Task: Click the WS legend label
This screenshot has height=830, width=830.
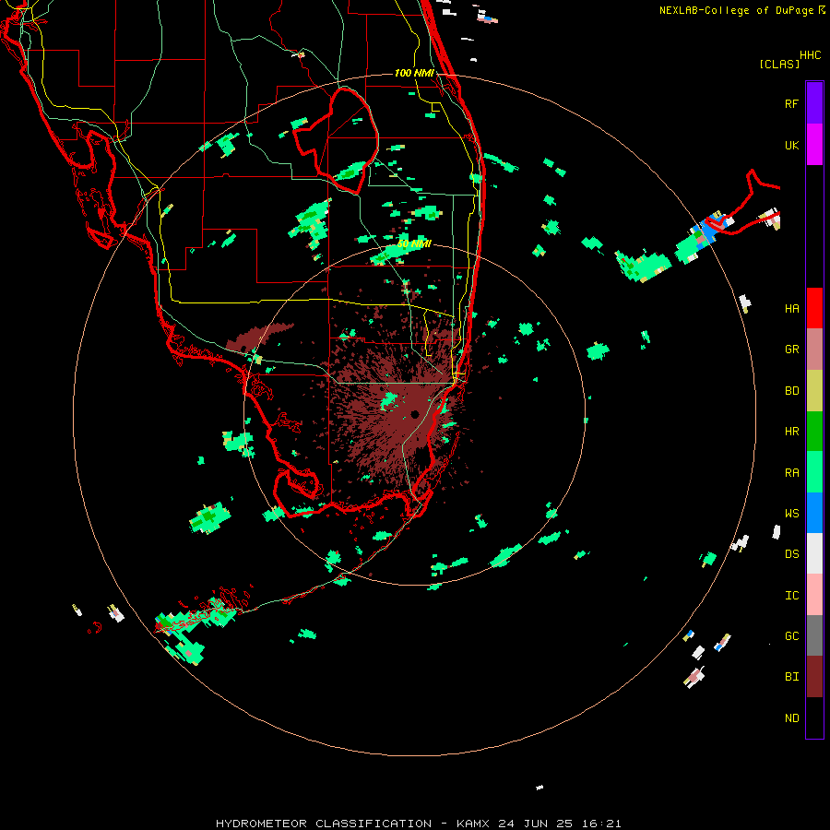Action: click(791, 514)
